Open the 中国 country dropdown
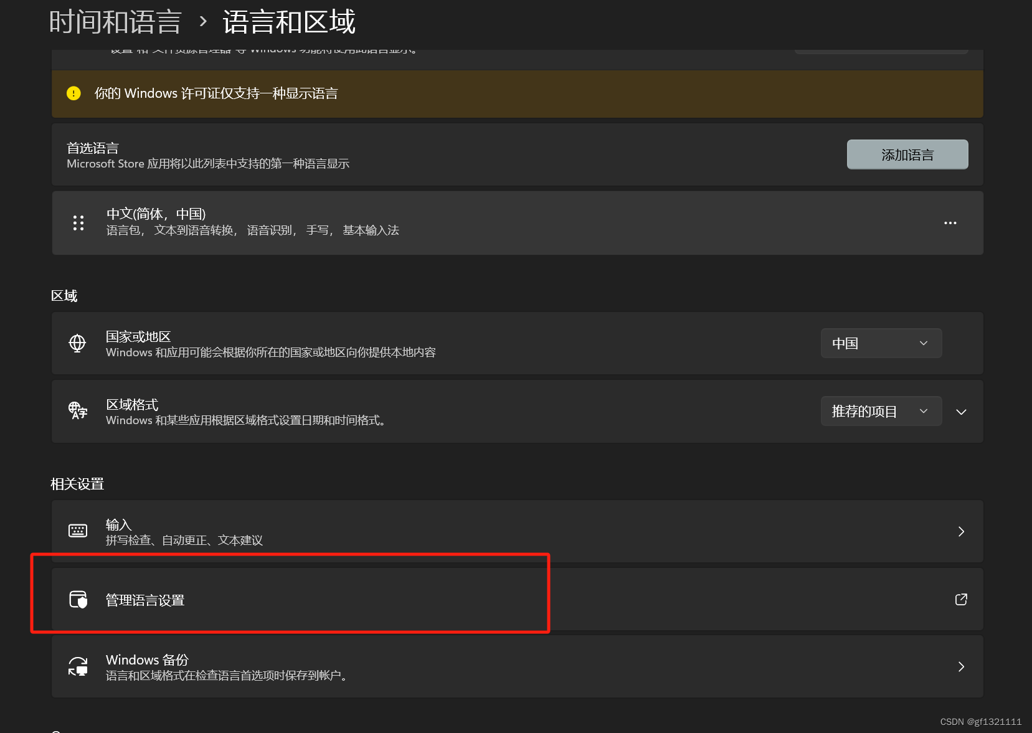 (x=881, y=343)
